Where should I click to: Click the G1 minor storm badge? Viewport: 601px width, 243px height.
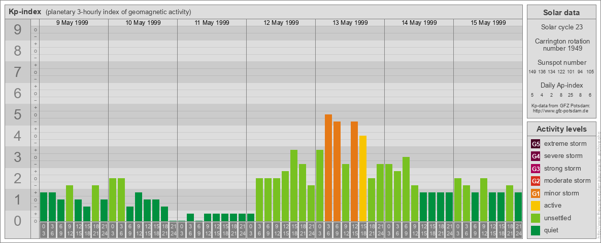click(536, 193)
